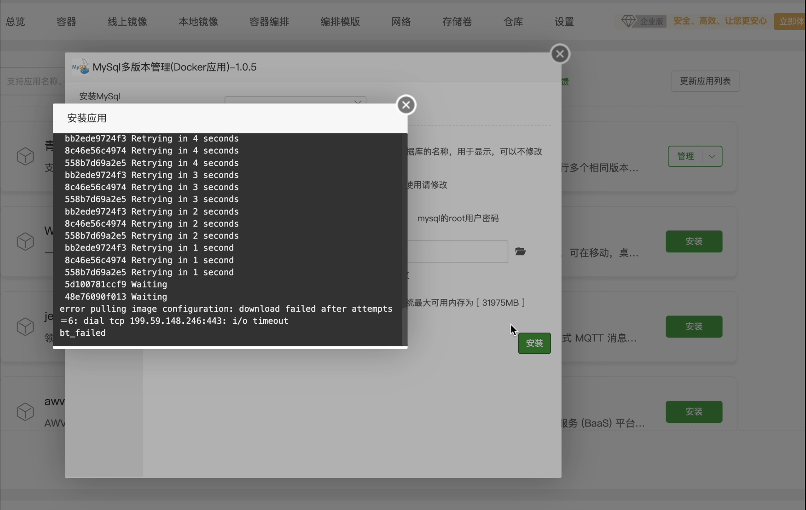Viewport: 806px width, 510px height.
Task: Click the 支持应用名称 search field
Action: (33, 81)
